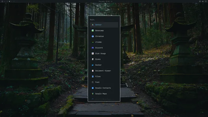The image size is (208, 117).
Task: Open the Disk Usage icon
Action: point(93,53)
